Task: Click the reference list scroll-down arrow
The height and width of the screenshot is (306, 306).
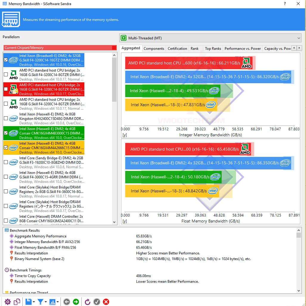Action: click(114, 222)
